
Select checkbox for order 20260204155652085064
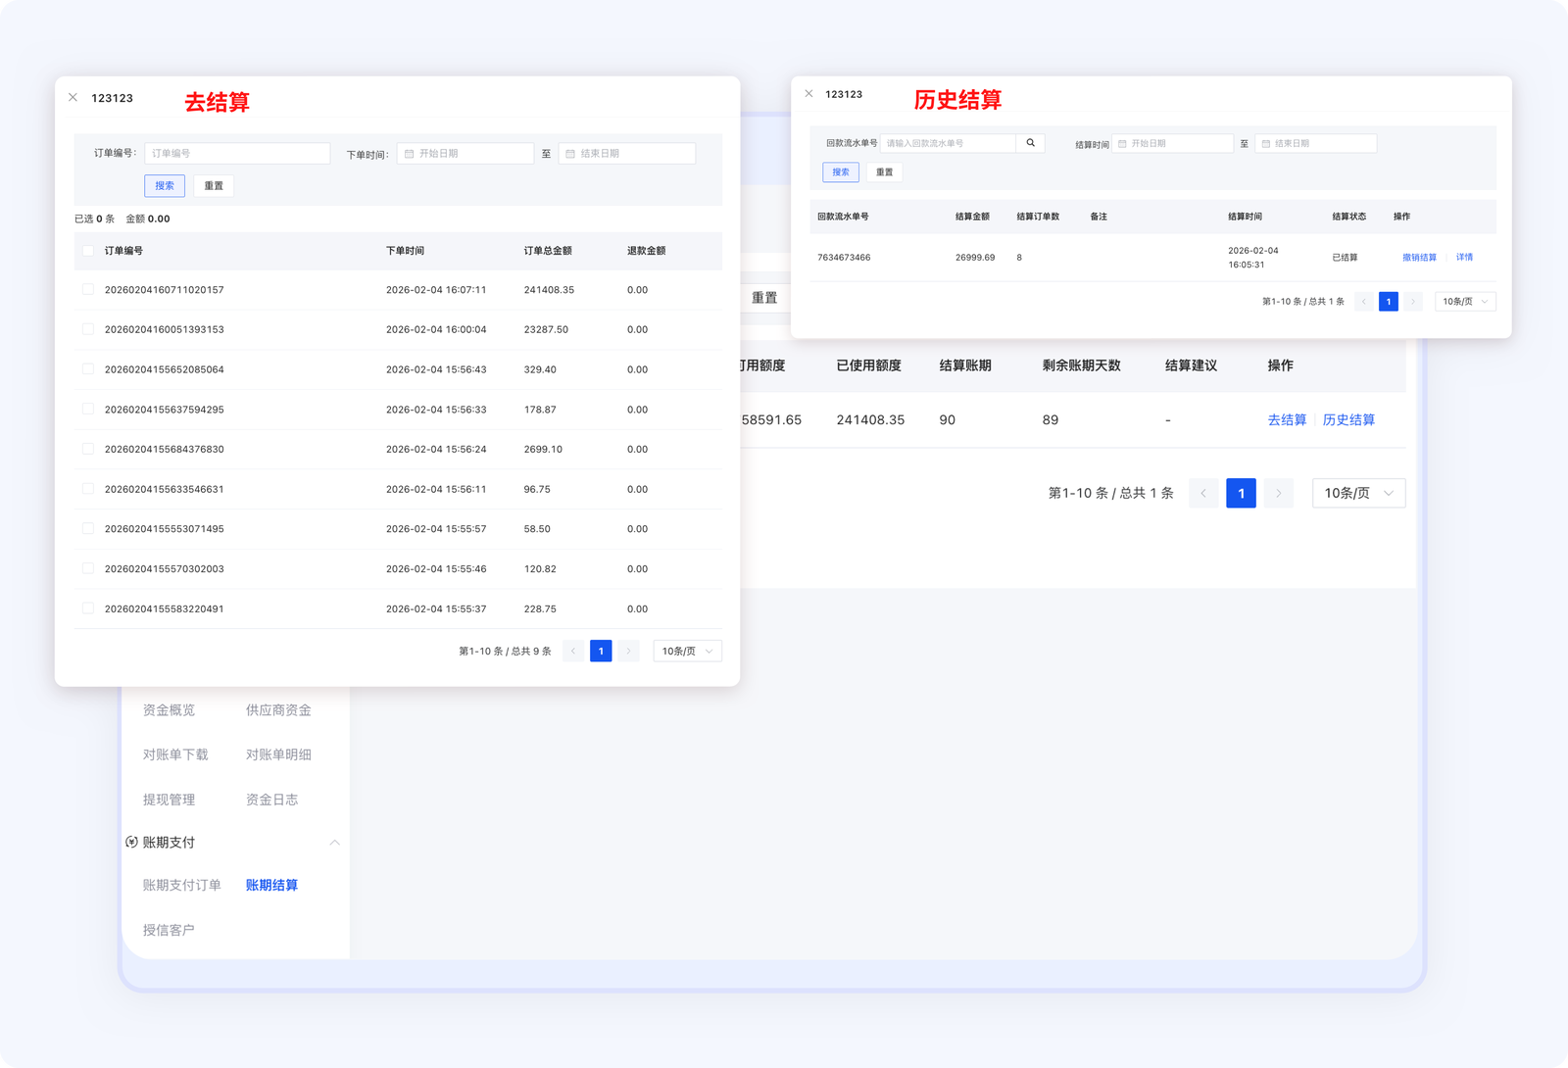88,369
